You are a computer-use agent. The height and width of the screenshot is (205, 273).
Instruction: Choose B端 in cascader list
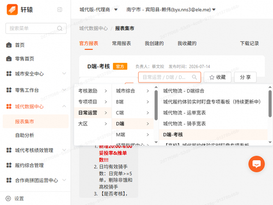click(x=133, y=102)
